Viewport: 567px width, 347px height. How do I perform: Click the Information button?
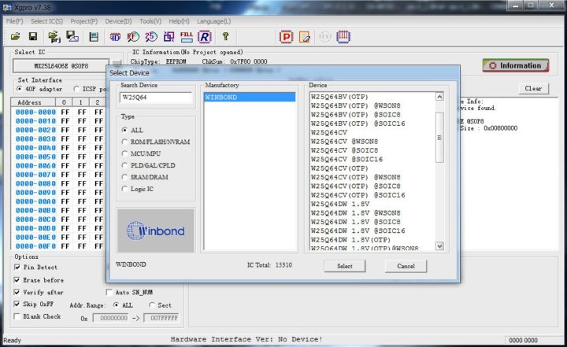point(516,65)
